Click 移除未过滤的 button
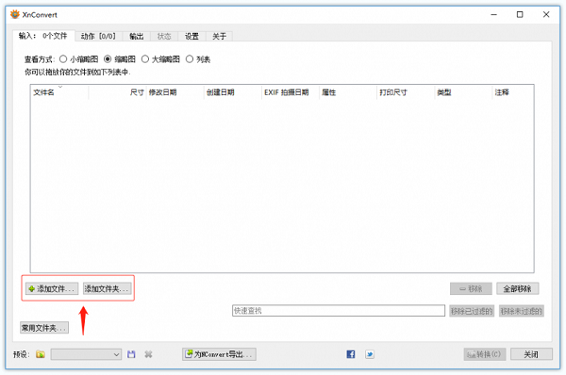The height and width of the screenshot is (375, 566). coord(522,311)
